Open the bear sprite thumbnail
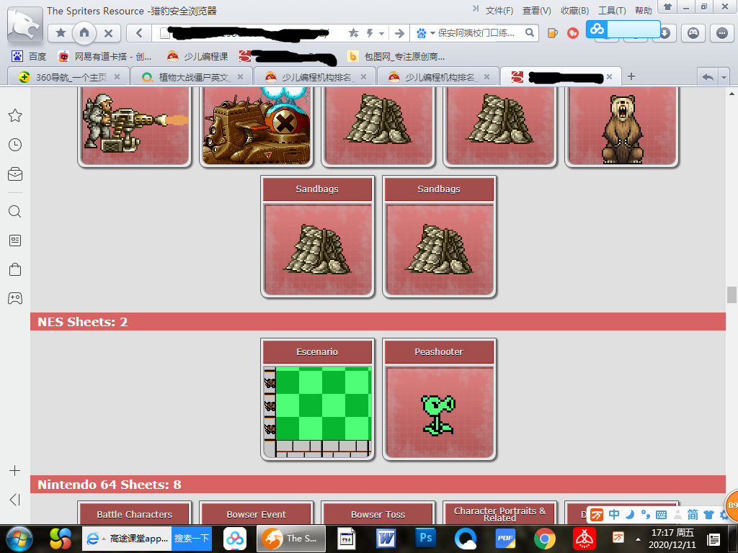Image resolution: width=738 pixels, height=553 pixels. click(x=622, y=126)
